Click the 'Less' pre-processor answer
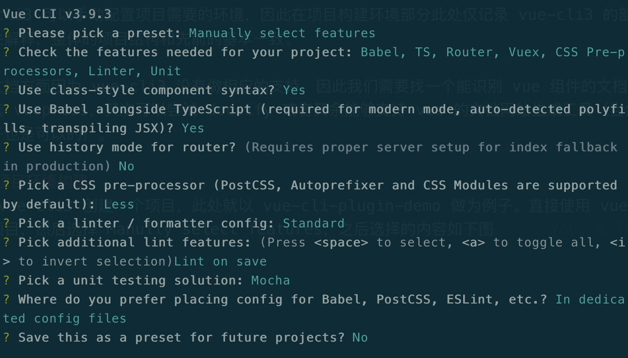 [119, 205]
